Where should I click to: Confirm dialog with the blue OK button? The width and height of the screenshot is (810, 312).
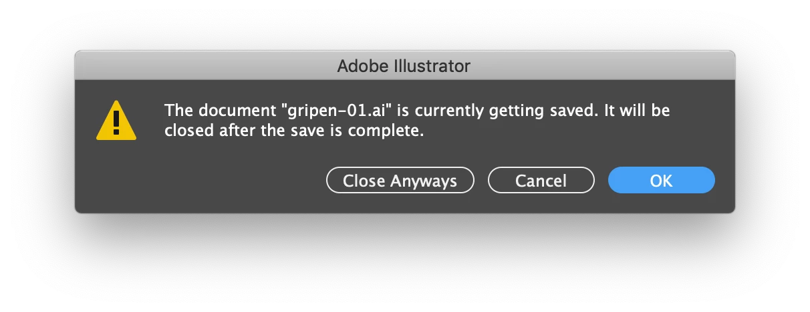[661, 180]
